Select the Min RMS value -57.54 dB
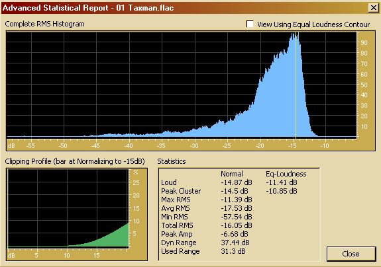 click(237, 217)
